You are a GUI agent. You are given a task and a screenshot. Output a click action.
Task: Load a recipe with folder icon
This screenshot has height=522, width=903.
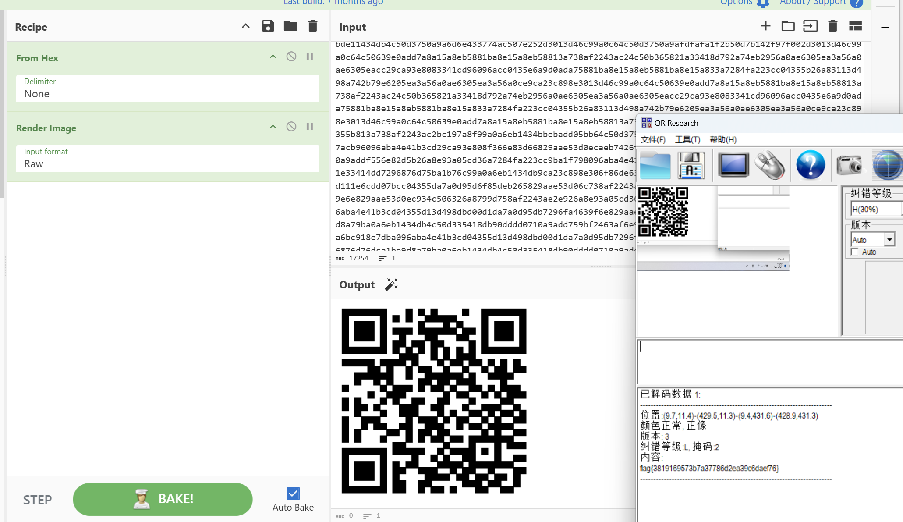pyautogui.click(x=290, y=26)
